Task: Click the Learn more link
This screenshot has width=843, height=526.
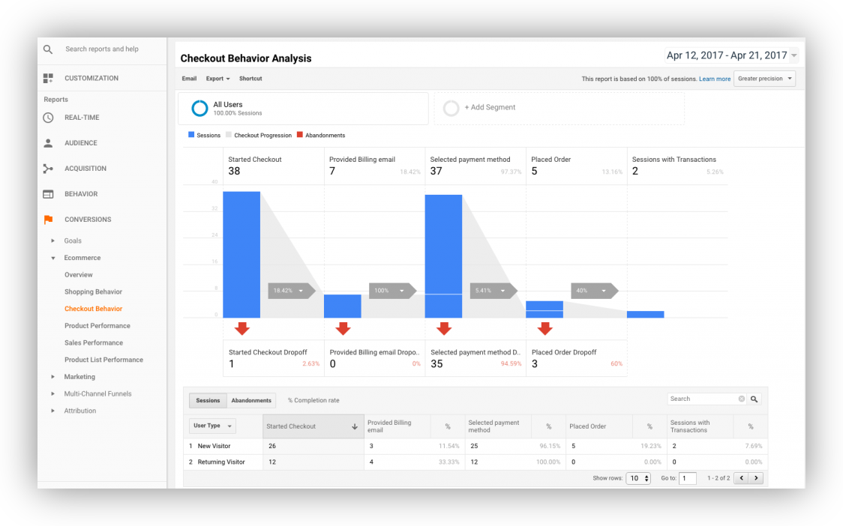Action: click(715, 79)
